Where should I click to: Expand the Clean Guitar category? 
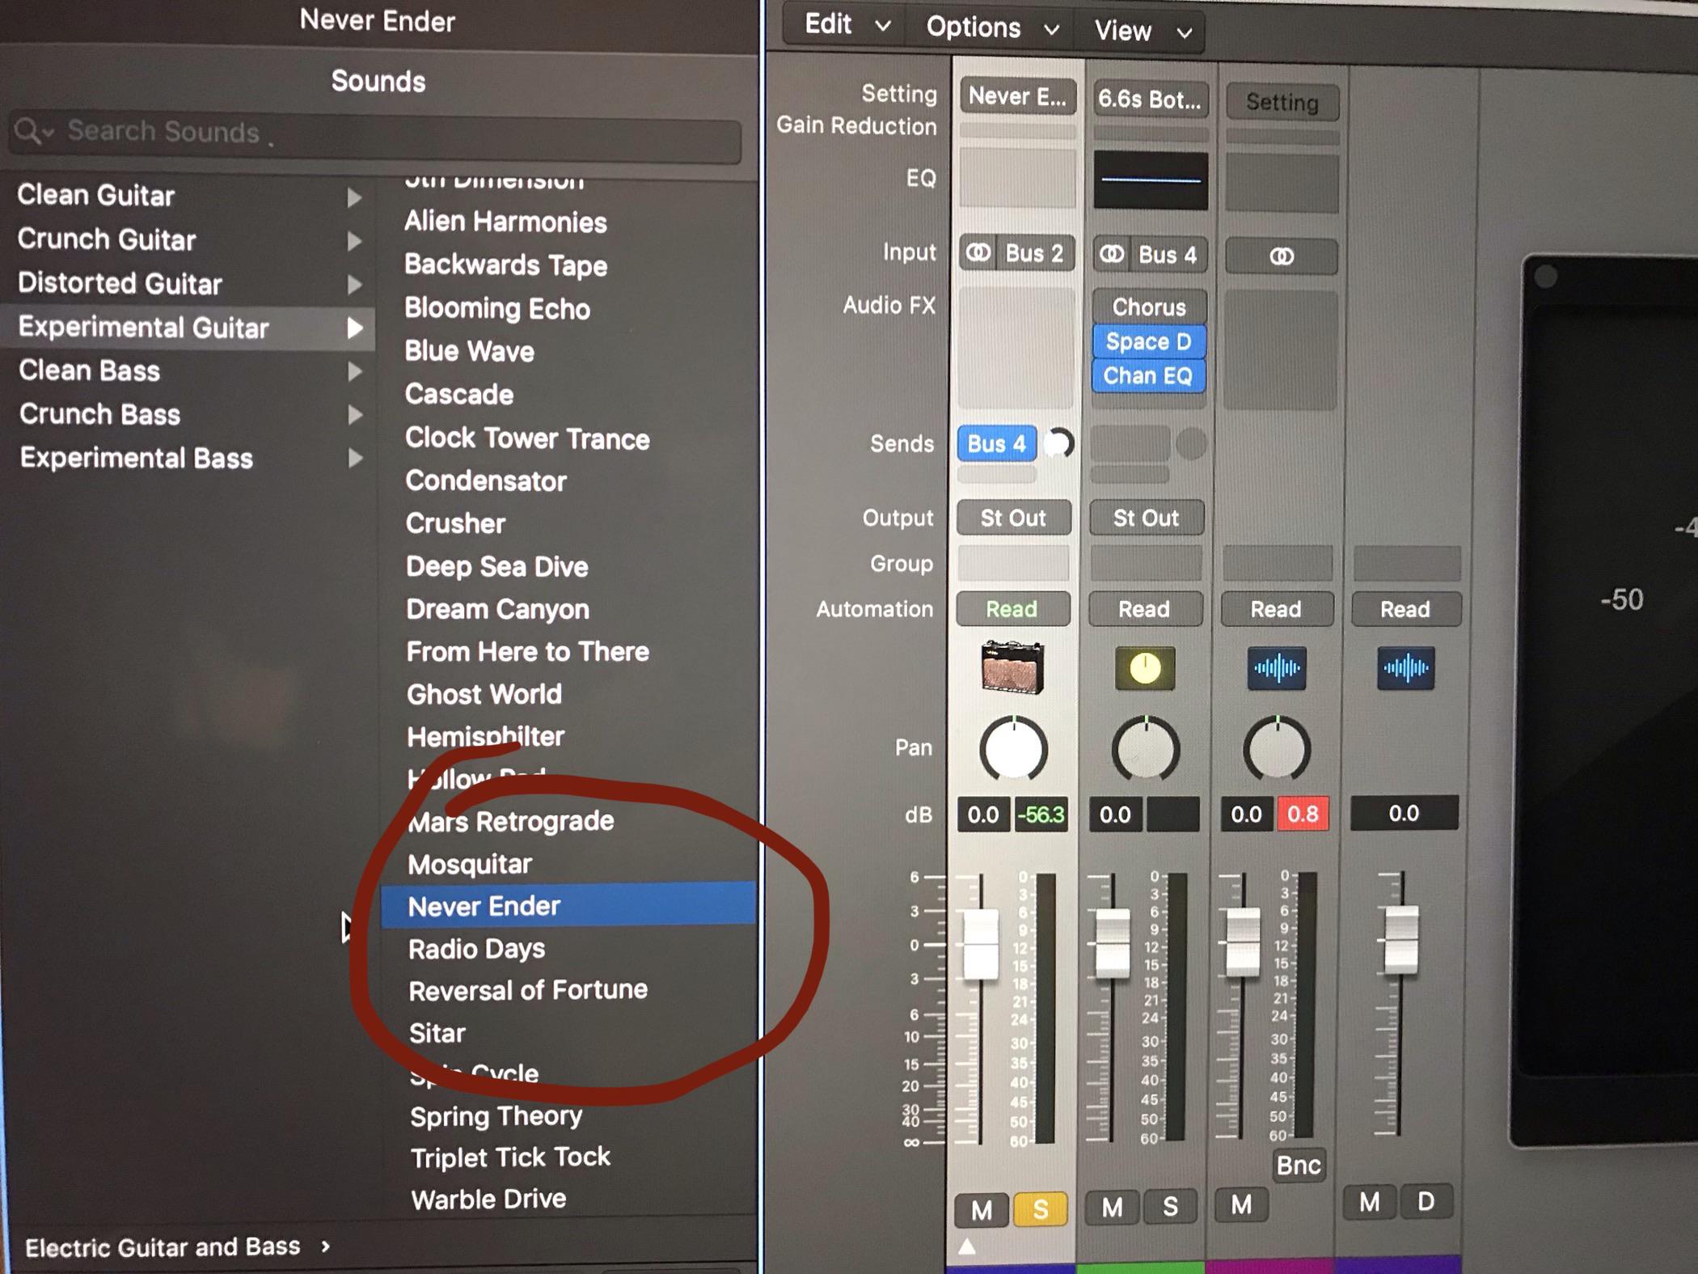click(x=353, y=197)
